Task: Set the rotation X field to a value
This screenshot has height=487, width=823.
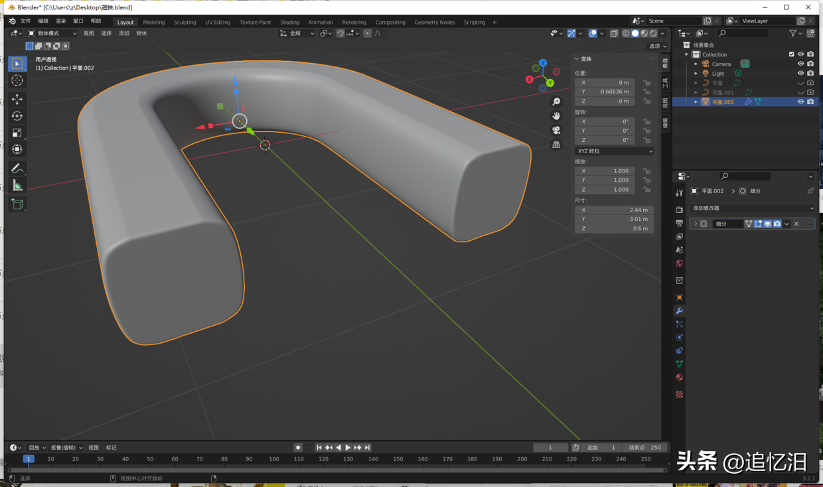Action: tap(605, 121)
